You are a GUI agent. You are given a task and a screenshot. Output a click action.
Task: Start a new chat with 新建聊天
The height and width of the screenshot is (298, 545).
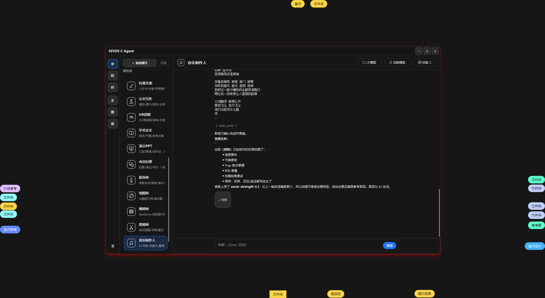140,63
